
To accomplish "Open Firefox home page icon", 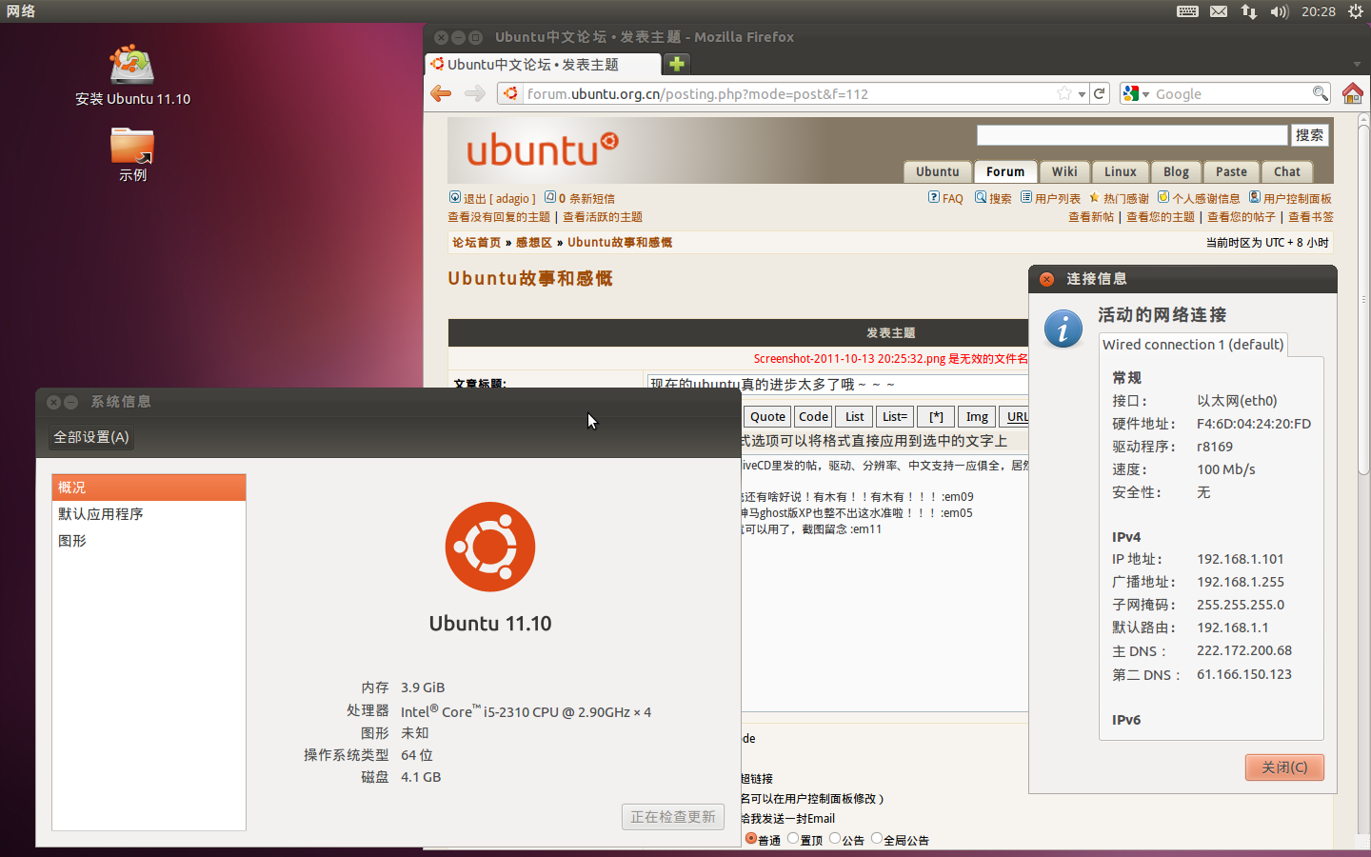I will coord(1352,93).
